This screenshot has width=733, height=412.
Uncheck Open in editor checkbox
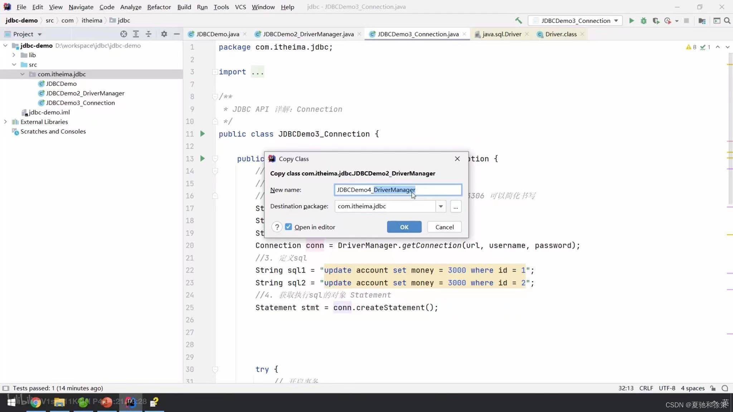tap(288, 227)
